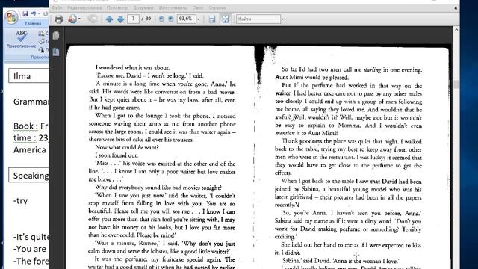478x269 pixels.
Task: Click the Print icon in the PDF toolbar
Action: pos(58,19)
